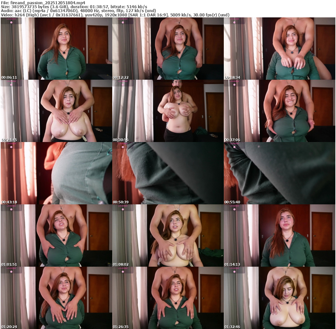Open the thumbnail stamped 01:20:24
This screenshot has height=329, width=336.
click(x=56, y=298)
